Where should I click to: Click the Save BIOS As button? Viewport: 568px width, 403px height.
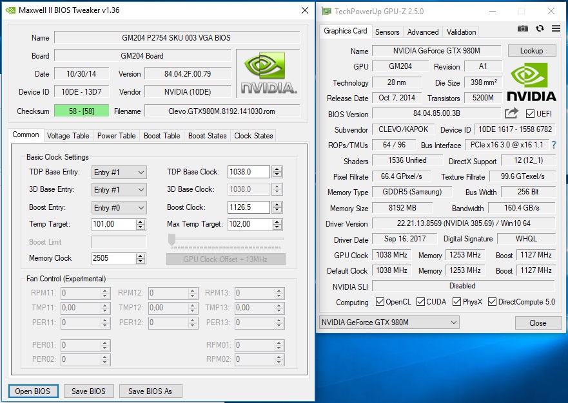(150, 391)
